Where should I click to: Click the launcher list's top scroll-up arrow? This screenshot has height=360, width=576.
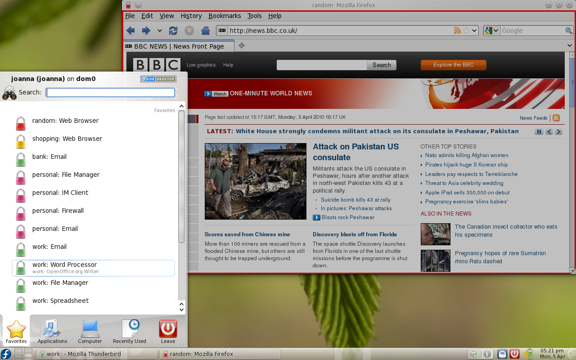point(182,106)
